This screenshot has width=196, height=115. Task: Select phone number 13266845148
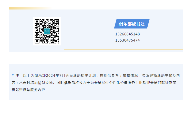(128, 34)
